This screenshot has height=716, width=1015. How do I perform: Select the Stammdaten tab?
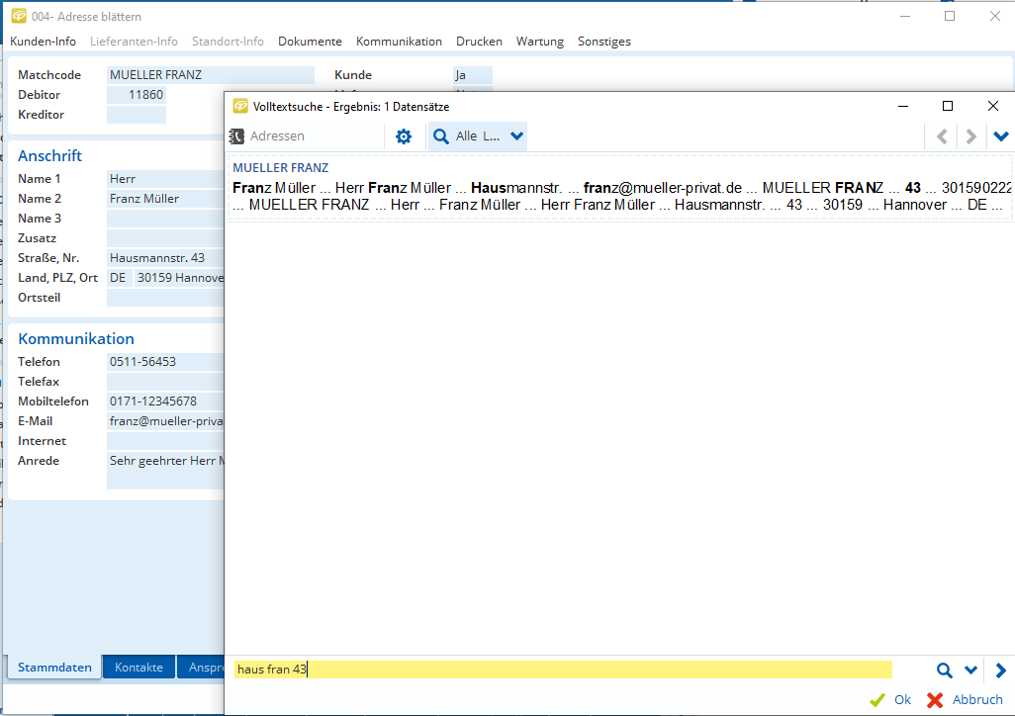click(x=54, y=668)
